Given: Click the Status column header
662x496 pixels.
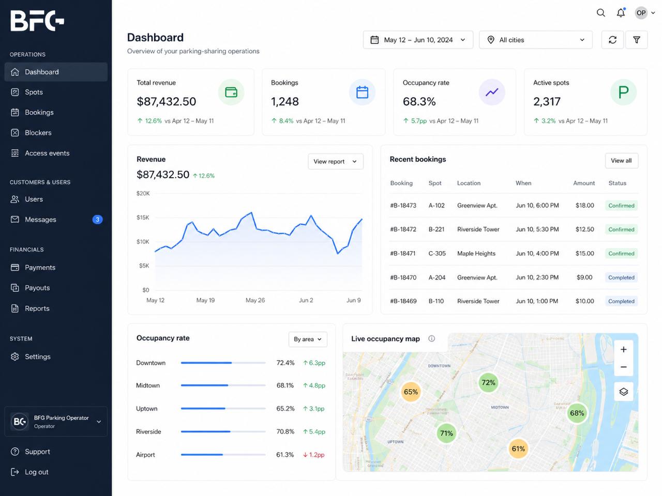Looking at the screenshot, I should pyautogui.click(x=617, y=183).
